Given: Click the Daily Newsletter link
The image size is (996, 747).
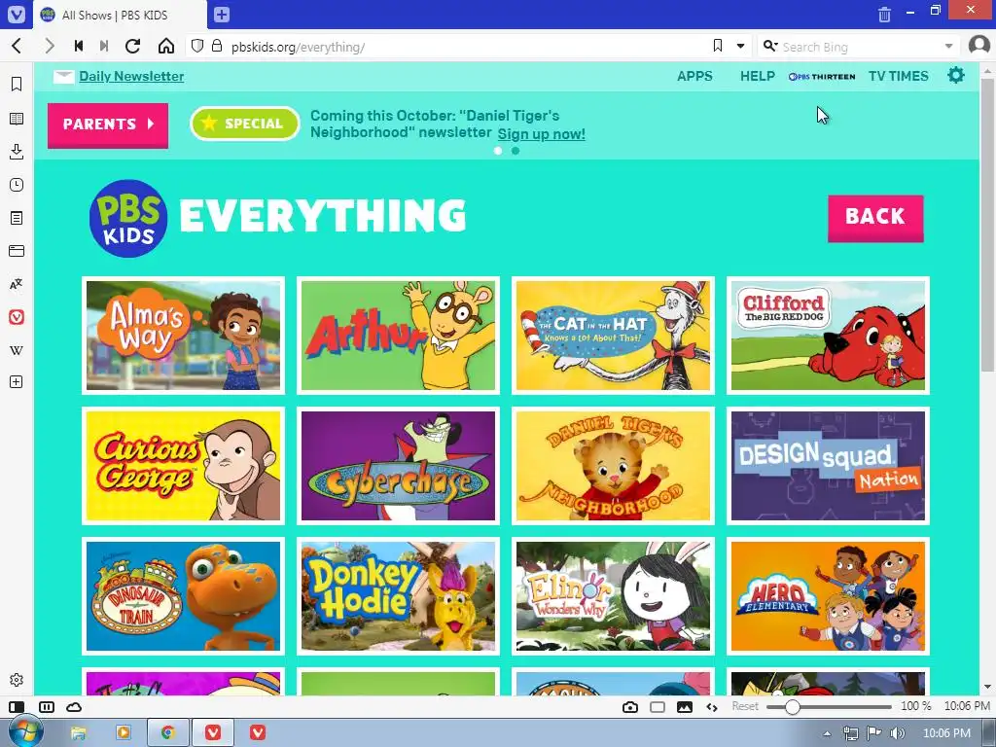Looking at the screenshot, I should tap(131, 76).
